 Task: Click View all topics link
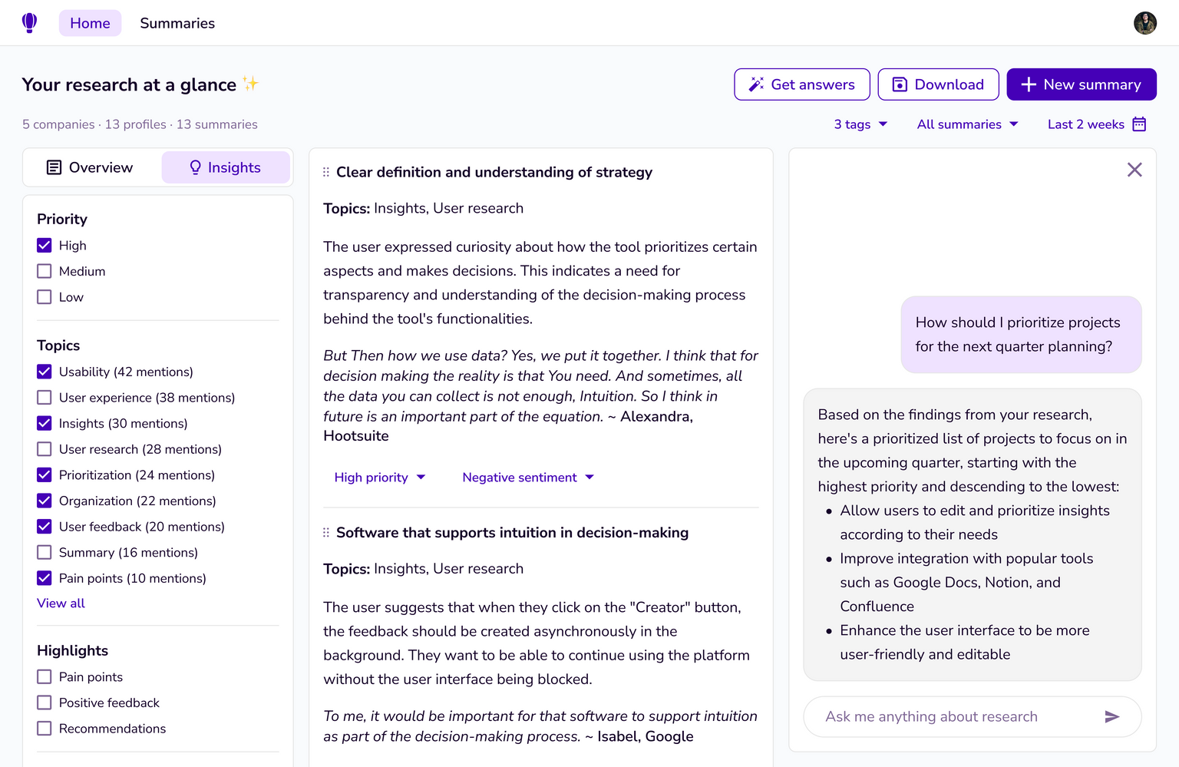[61, 603]
